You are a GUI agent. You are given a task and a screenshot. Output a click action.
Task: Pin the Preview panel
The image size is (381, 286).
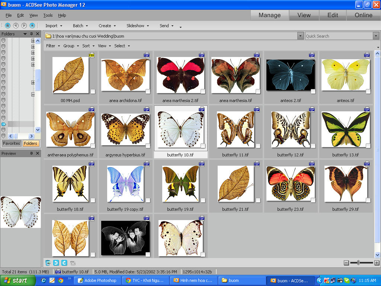click(x=31, y=153)
